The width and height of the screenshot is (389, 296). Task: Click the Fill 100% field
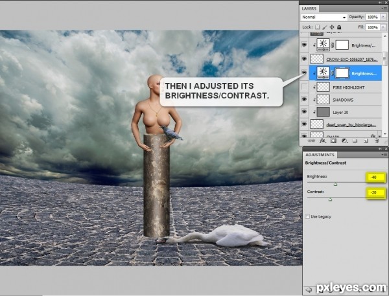point(373,27)
